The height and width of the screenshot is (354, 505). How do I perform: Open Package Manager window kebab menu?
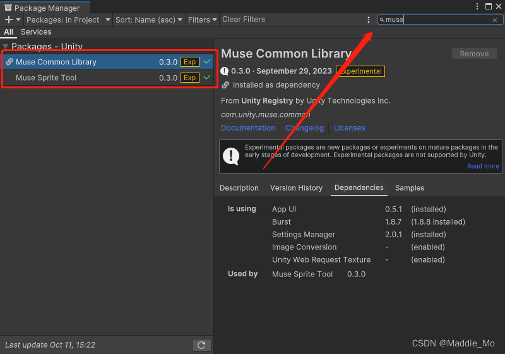pos(477,6)
